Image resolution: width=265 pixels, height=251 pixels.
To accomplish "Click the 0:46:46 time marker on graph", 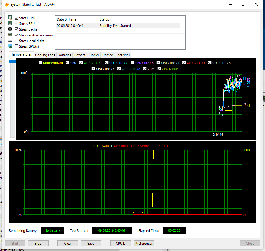I will pos(218,135).
